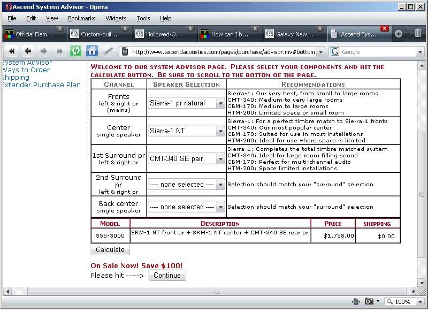428x320 pixels.
Task: Click the Google search engine icon
Action: coord(335,51)
